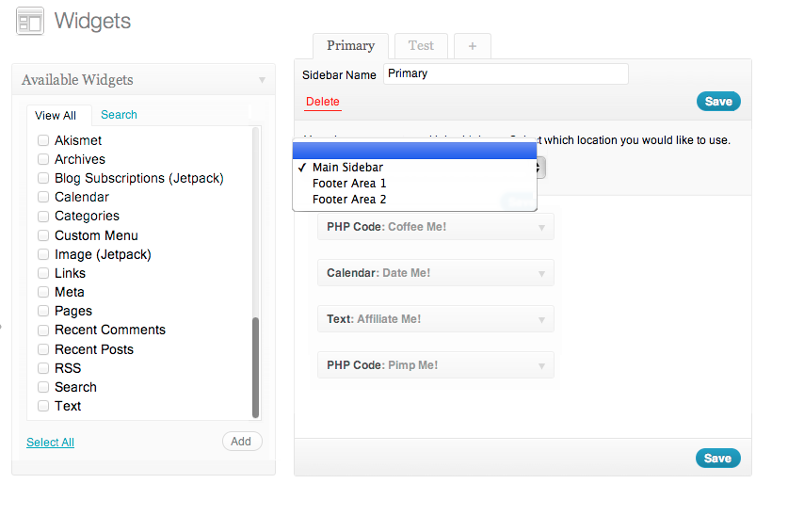Collapse the Available Widgets panel arrow
788x516 pixels.
click(262, 80)
